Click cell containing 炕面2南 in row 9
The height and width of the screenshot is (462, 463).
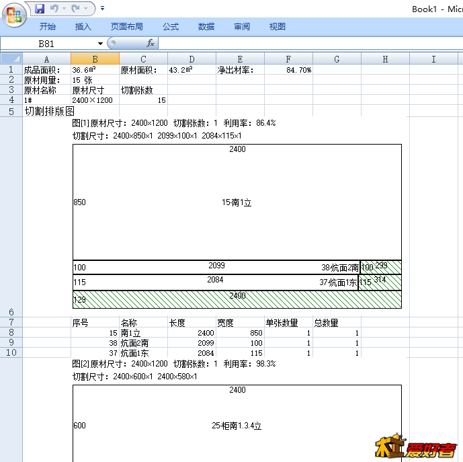(143, 343)
